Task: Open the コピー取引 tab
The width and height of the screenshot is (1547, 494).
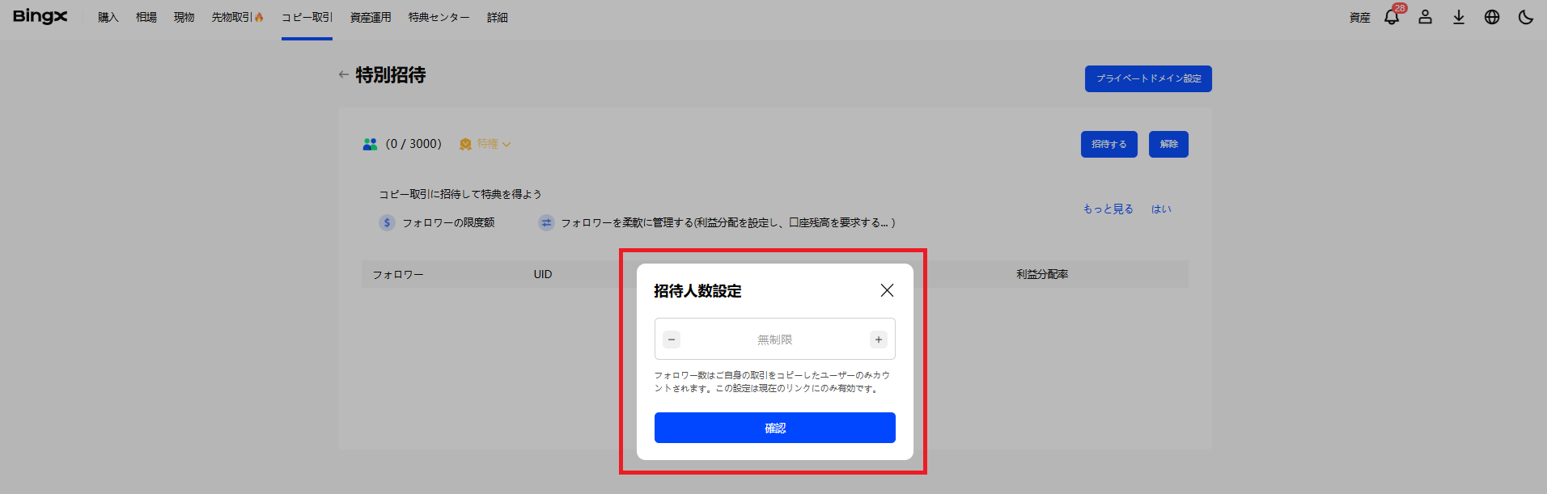Action: [x=307, y=17]
